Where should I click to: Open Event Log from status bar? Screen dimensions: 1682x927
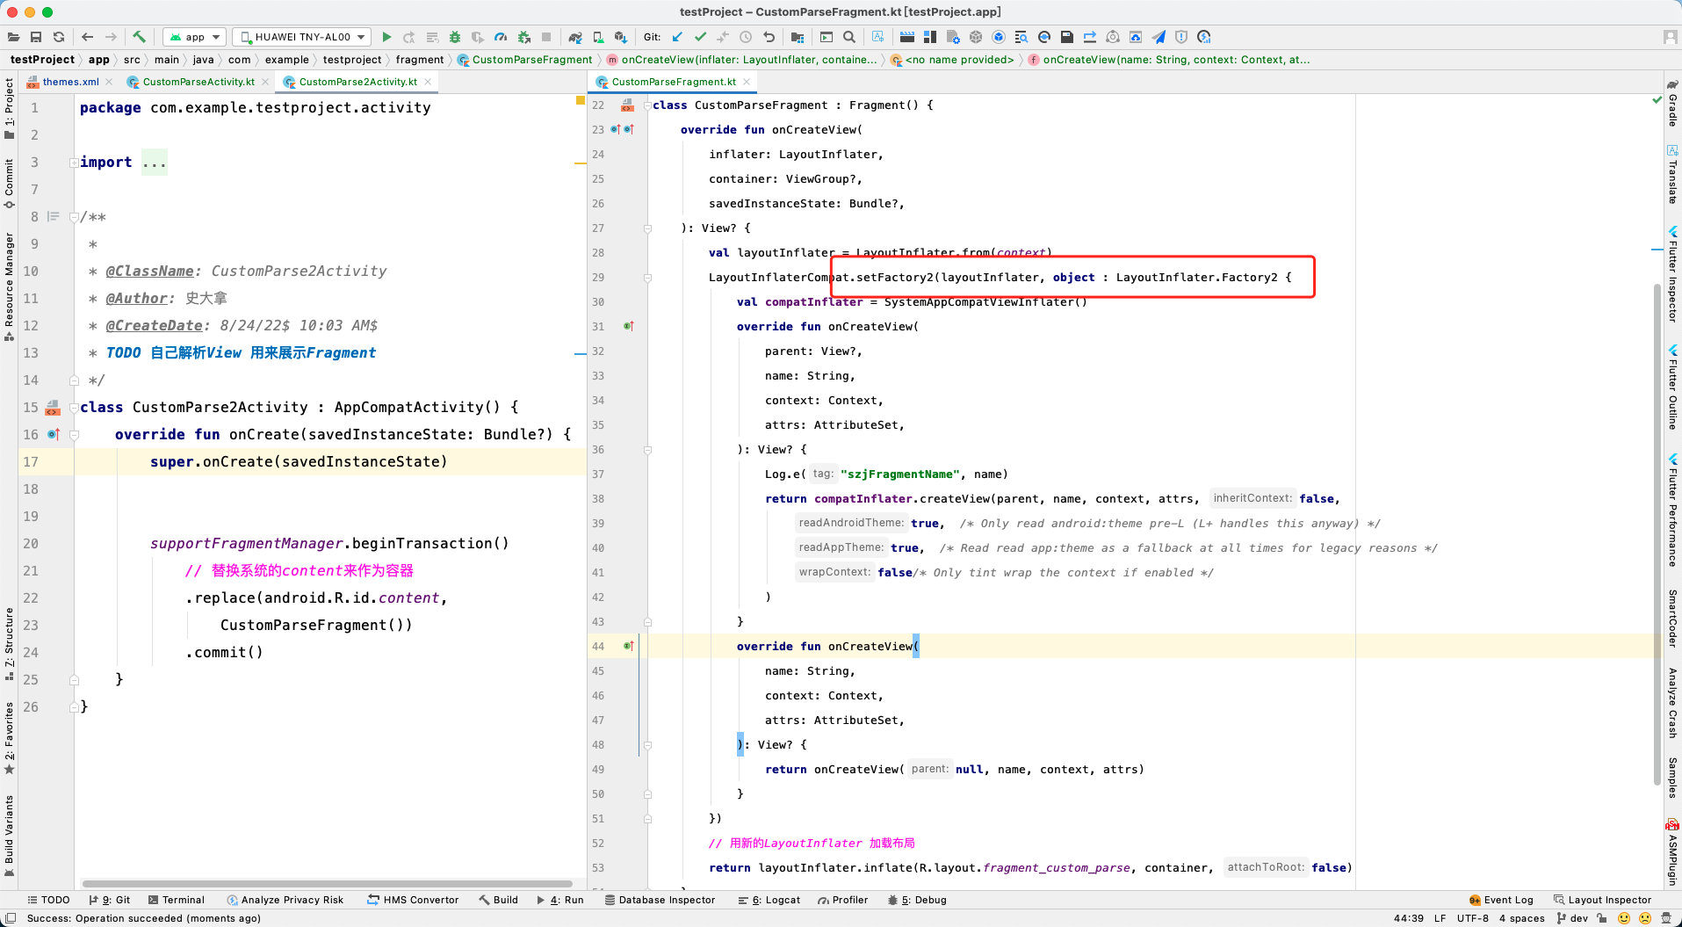click(x=1501, y=900)
